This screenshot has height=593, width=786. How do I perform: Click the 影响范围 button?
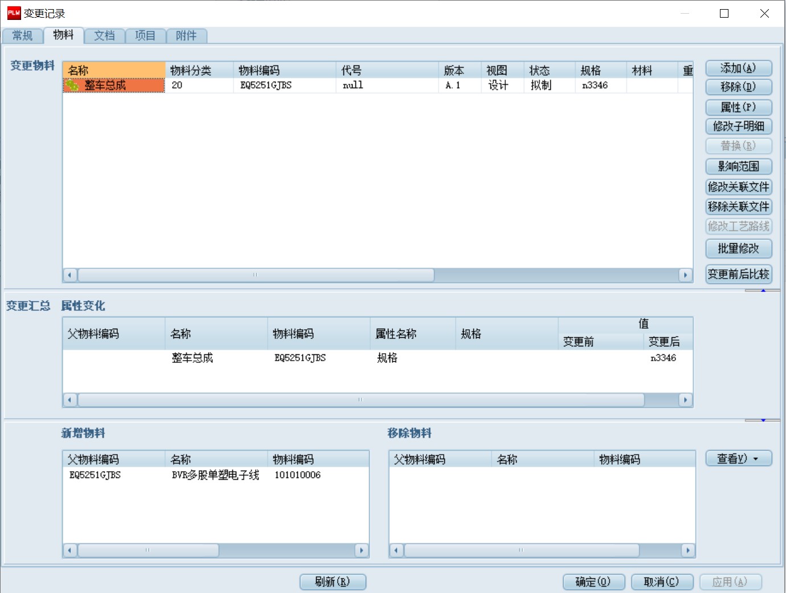coord(738,166)
